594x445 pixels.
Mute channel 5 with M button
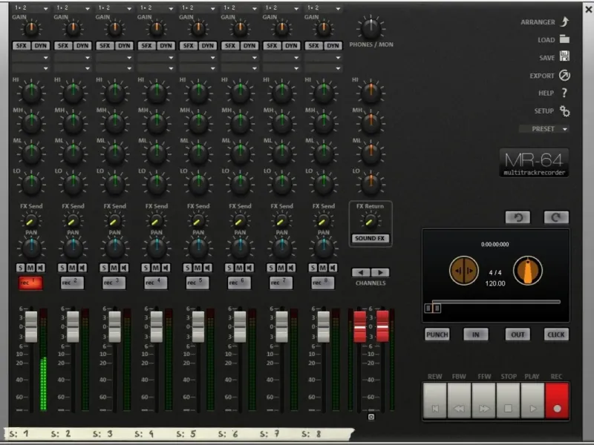(x=198, y=268)
